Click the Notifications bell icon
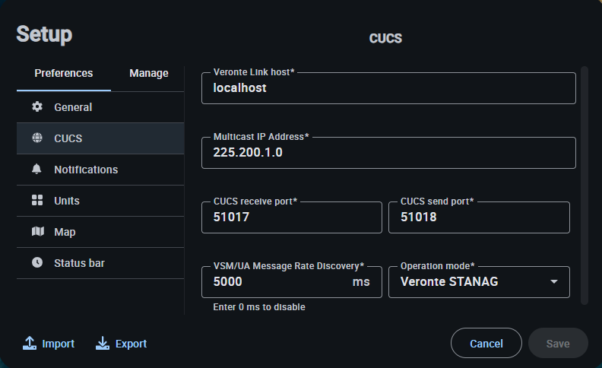The height and width of the screenshot is (368, 602). [37, 170]
